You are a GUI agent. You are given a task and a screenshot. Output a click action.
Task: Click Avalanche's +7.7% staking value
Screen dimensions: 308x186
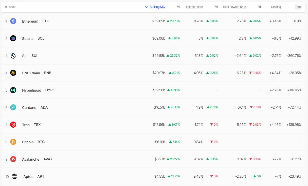point(277,159)
